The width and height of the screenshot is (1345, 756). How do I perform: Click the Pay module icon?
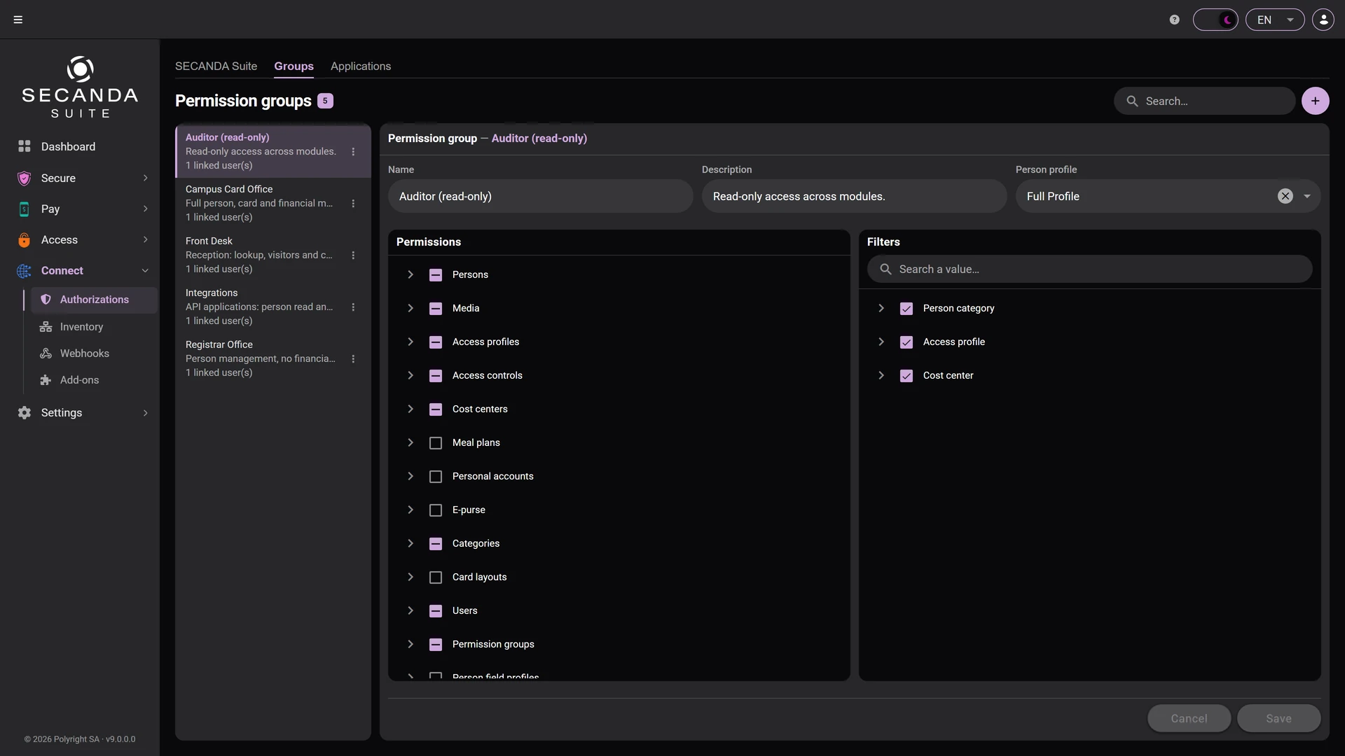[x=25, y=209]
